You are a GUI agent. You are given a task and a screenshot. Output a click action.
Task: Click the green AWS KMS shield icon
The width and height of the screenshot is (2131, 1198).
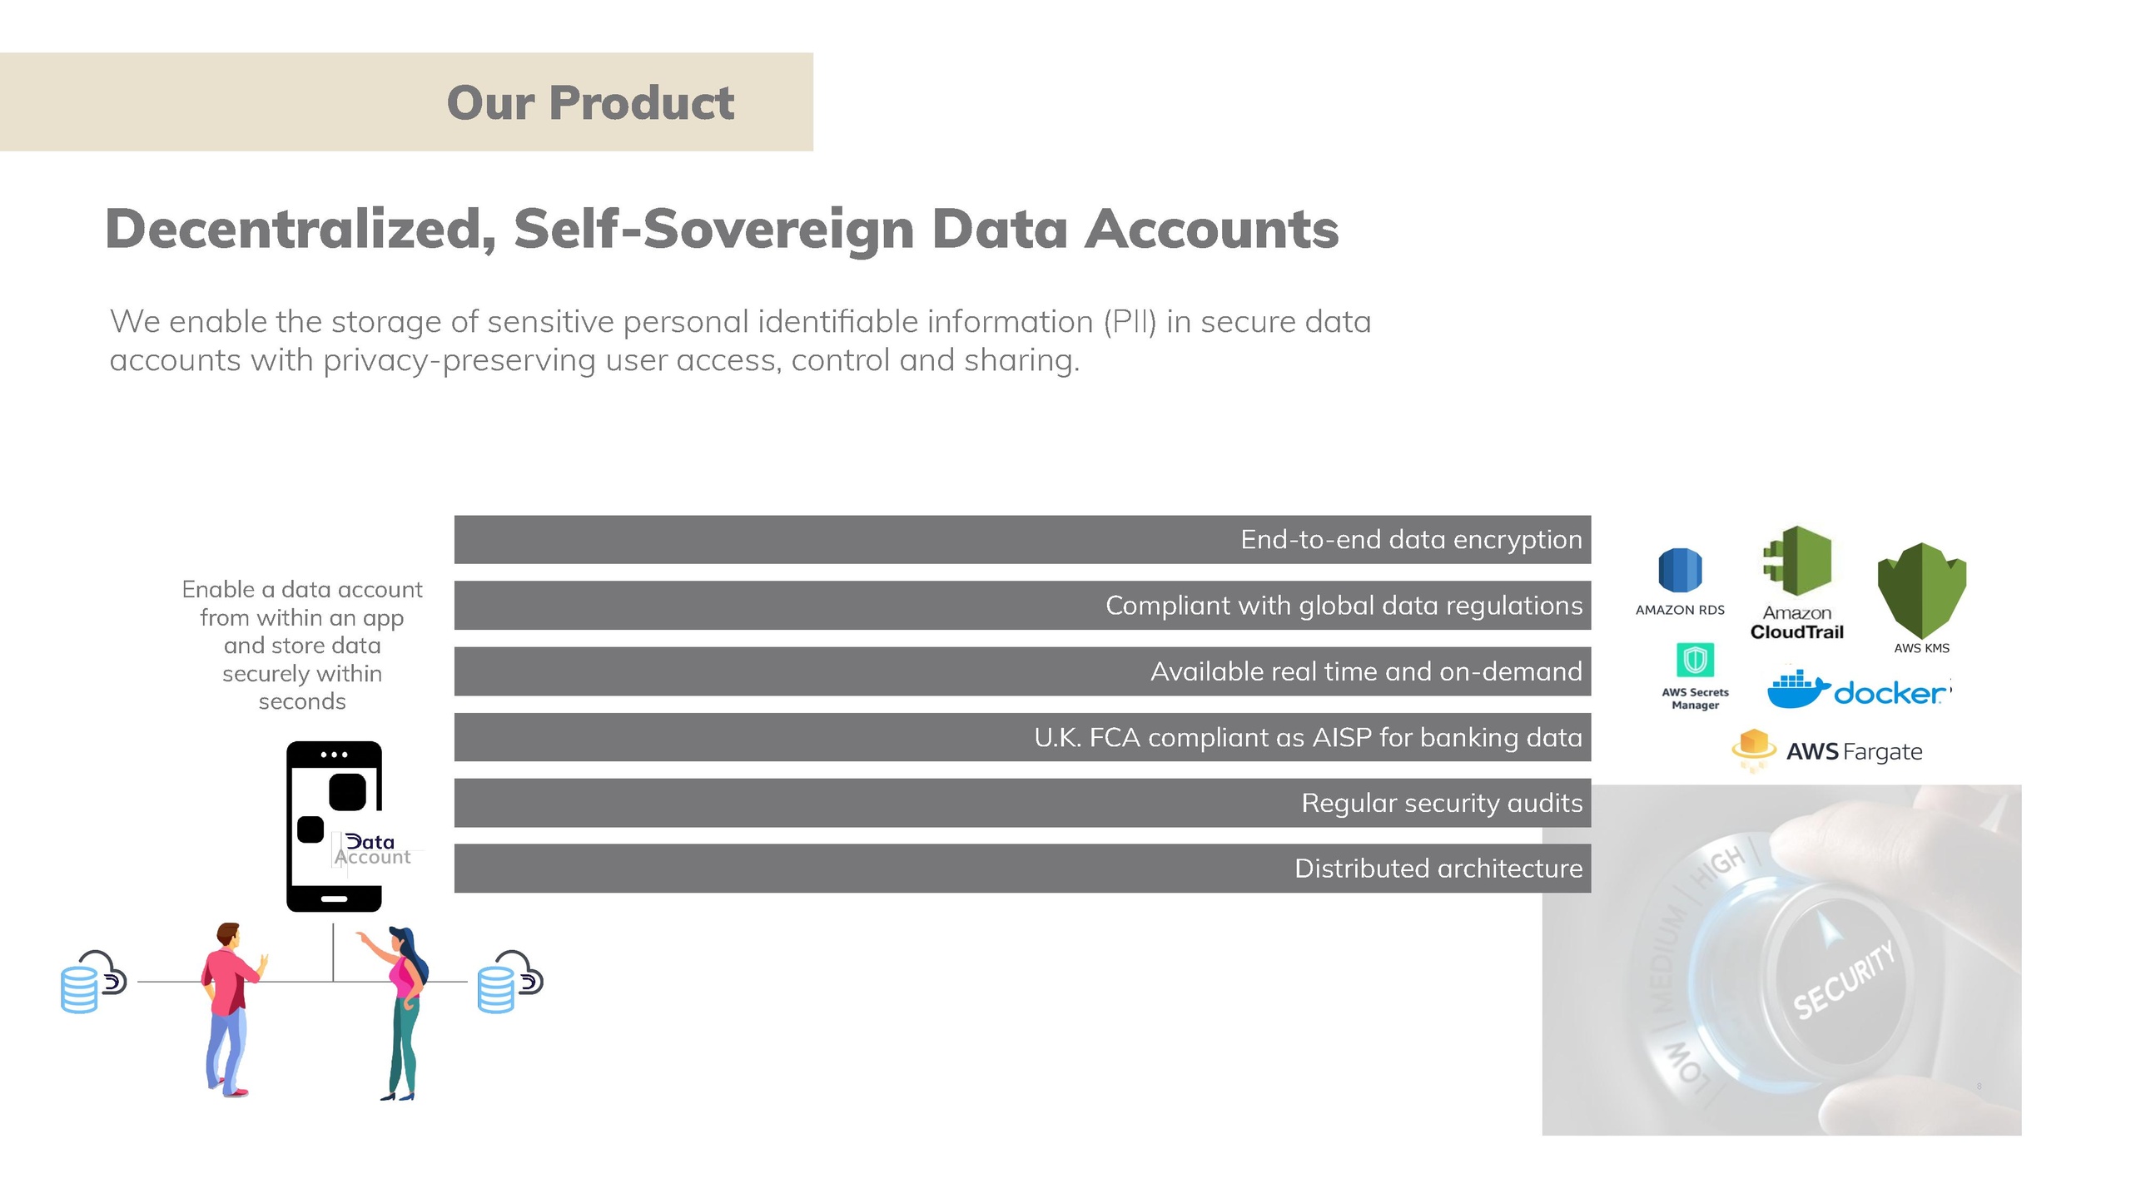pos(1921,590)
